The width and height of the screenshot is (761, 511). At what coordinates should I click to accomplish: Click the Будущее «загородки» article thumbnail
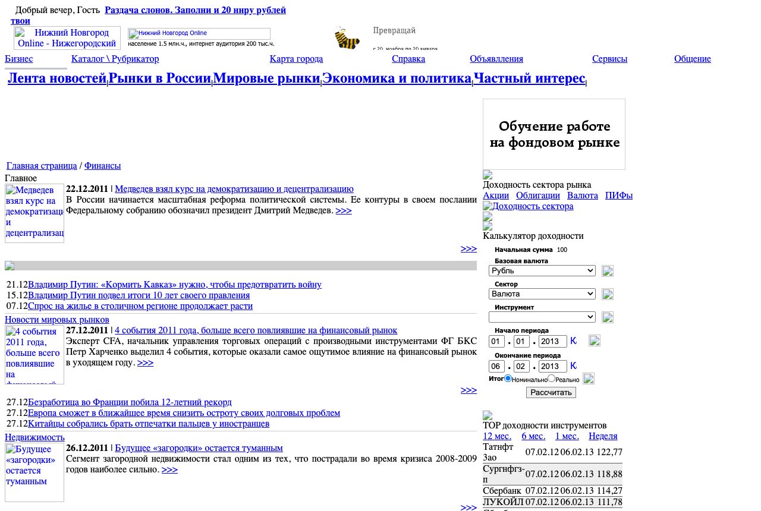(x=34, y=472)
